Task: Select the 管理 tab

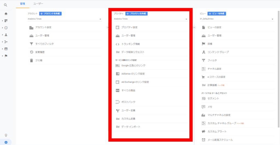Action: pos(23,4)
